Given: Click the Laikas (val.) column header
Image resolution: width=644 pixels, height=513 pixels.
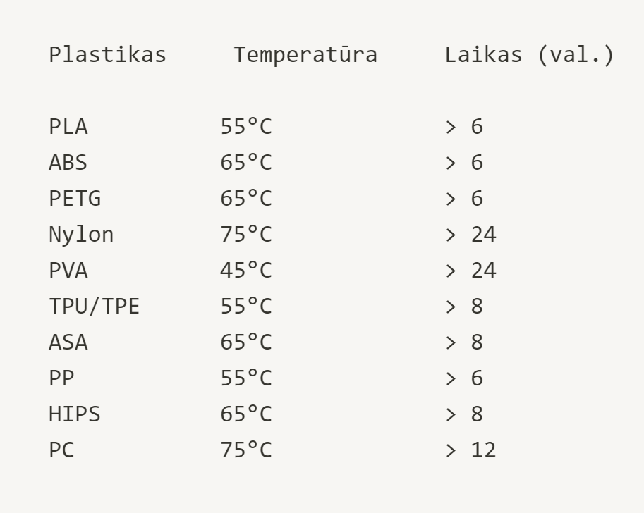Looking at the screenshot, I should pos(530,55).
